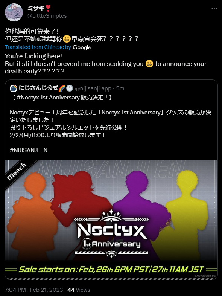Image resolution: width=222 pixels, height=296 pixels.
Task: Open the @nijisanji_app handle
Action: click(93, 88)
